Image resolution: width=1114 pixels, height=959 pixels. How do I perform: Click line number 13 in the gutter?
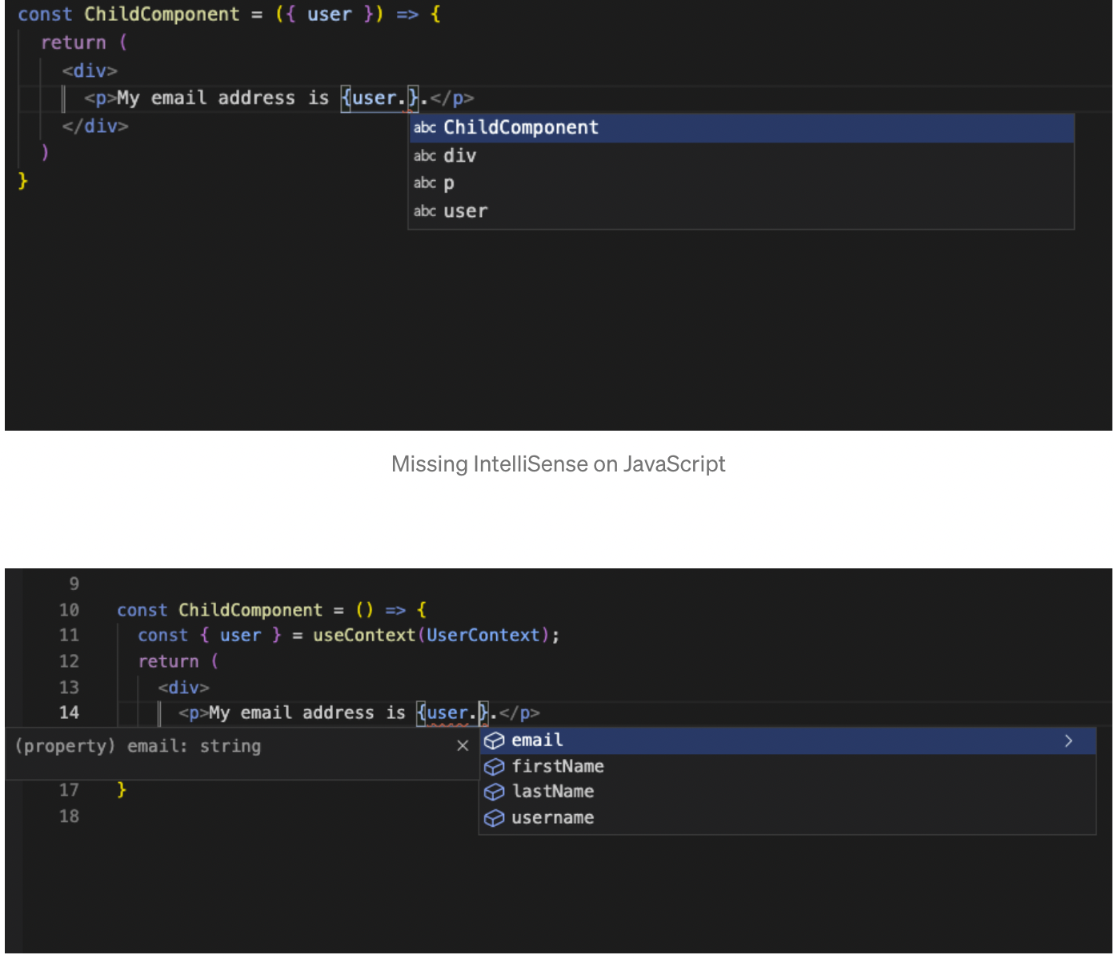coord(70,688)
